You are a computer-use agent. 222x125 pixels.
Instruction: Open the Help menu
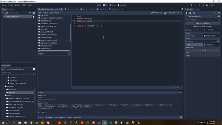coord(30,5)
